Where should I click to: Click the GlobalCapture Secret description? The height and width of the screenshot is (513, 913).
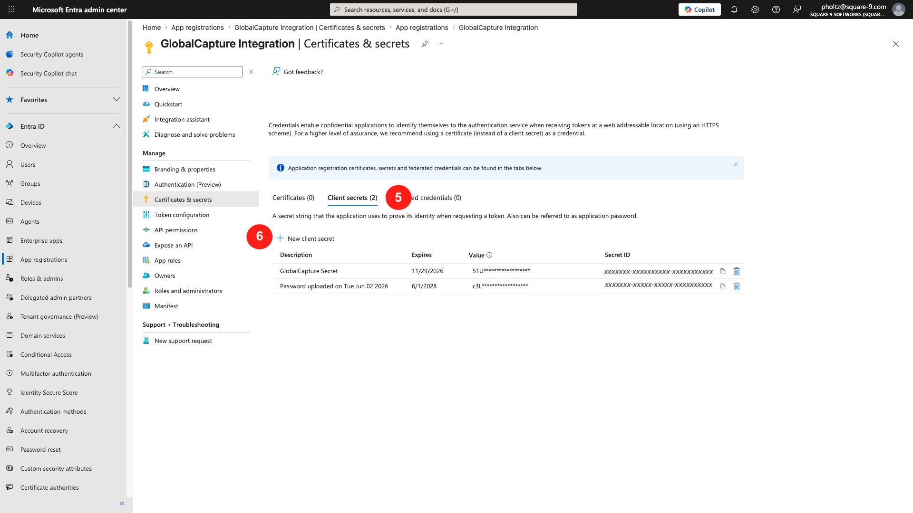coord(309,271)
